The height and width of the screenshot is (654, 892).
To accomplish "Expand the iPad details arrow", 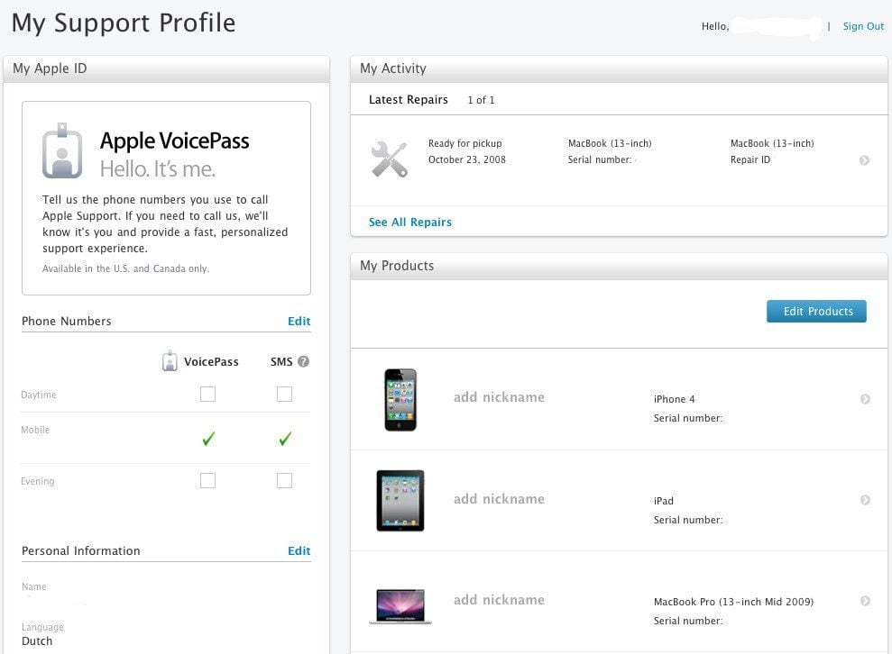I will tap(865, 500).
